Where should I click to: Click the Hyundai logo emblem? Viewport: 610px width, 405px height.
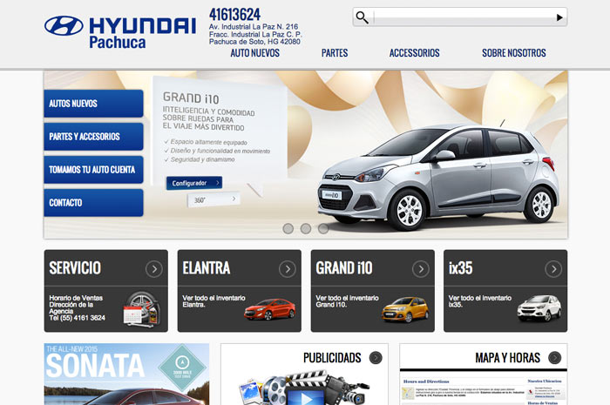tap(64, 25)
